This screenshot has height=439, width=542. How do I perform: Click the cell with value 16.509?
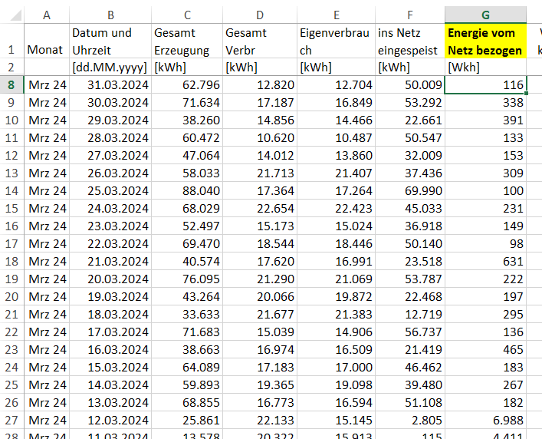point(336,349)
